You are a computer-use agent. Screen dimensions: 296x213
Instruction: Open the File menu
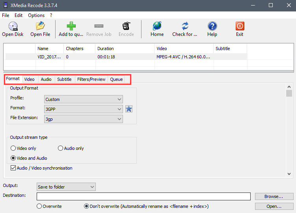tap(6, 15)
